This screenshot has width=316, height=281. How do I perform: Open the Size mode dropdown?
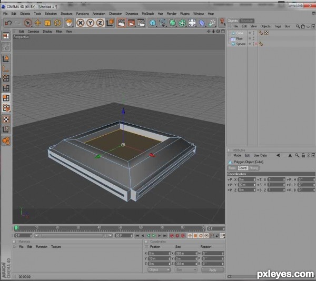[185, 270]
